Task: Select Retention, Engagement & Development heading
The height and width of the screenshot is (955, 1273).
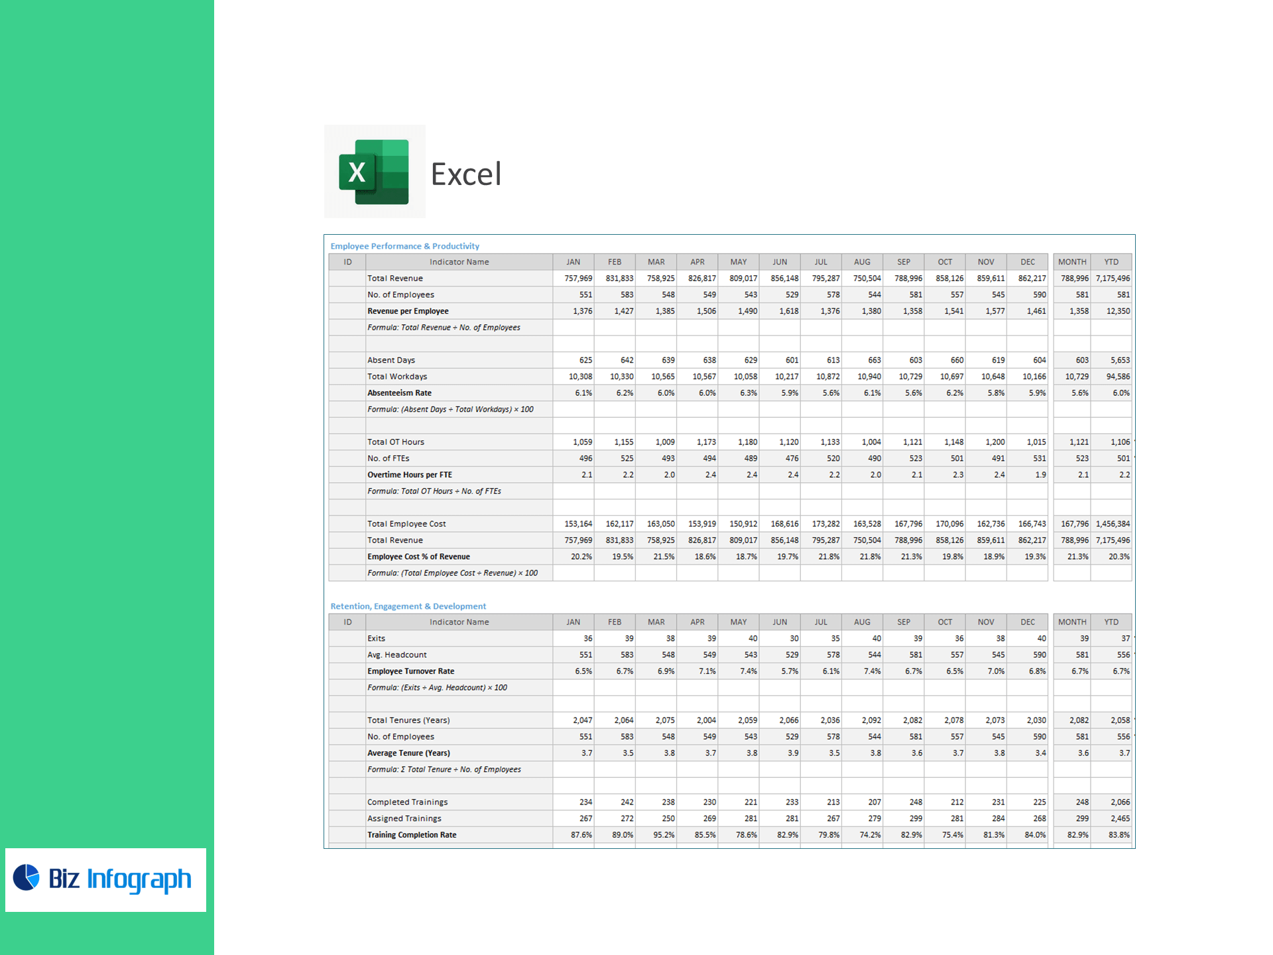Action: click(408, 606)
